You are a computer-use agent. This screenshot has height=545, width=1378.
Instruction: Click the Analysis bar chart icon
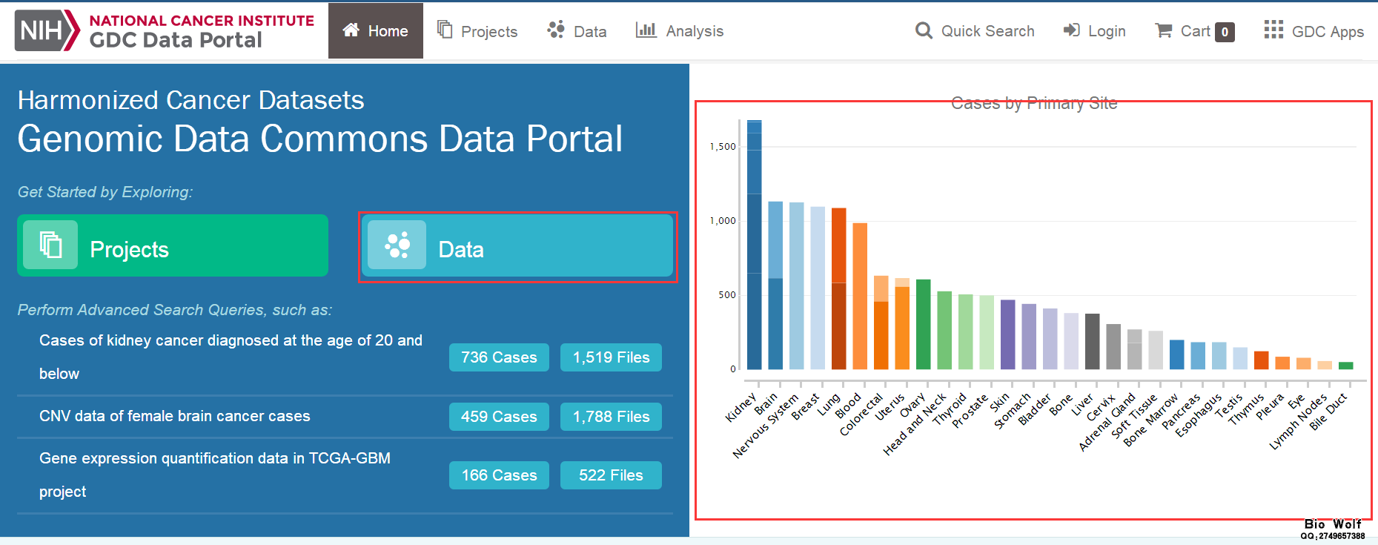point(646,30)
